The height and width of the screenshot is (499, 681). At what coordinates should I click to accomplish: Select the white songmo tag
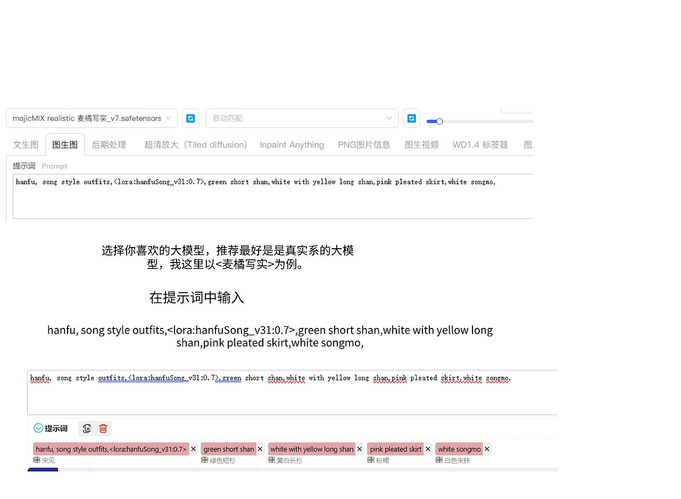(459, 449)
